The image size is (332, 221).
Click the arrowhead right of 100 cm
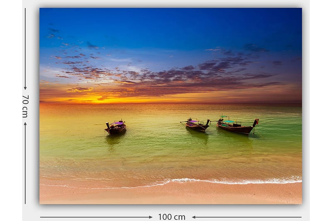click(x=194, y=217)
